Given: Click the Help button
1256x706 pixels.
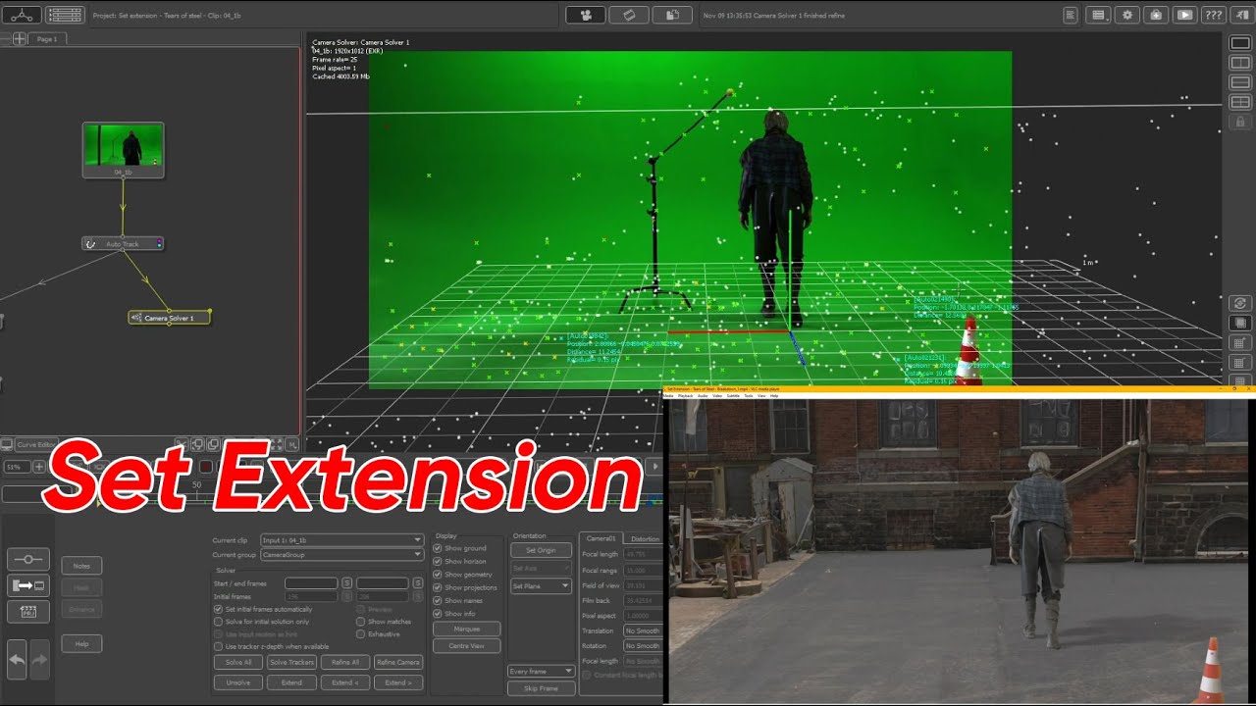Looking at the screenshot, I should (x=81, y=644).
